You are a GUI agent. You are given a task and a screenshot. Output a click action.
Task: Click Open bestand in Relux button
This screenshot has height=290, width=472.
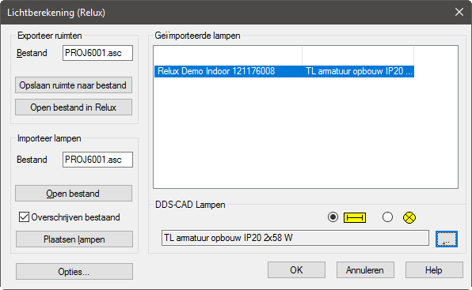coord(74,107)
